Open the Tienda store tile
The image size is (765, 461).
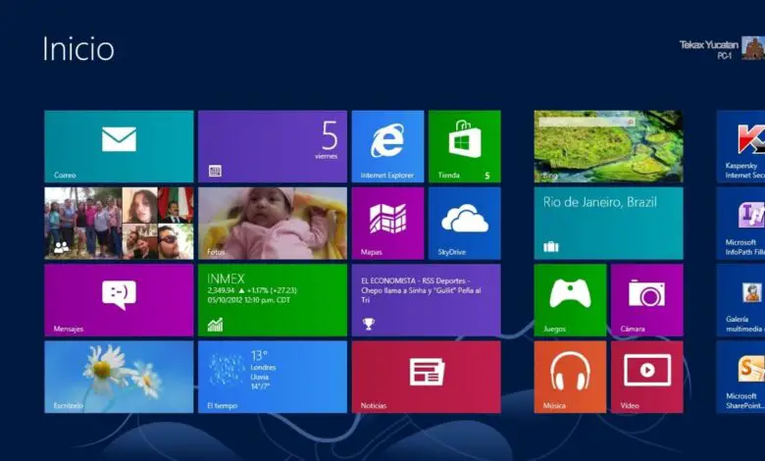(465, 146)
